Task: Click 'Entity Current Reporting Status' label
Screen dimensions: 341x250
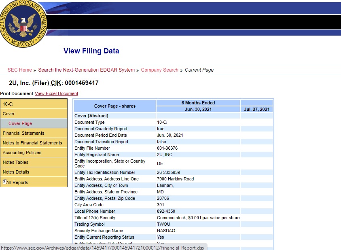Action: 104,237
